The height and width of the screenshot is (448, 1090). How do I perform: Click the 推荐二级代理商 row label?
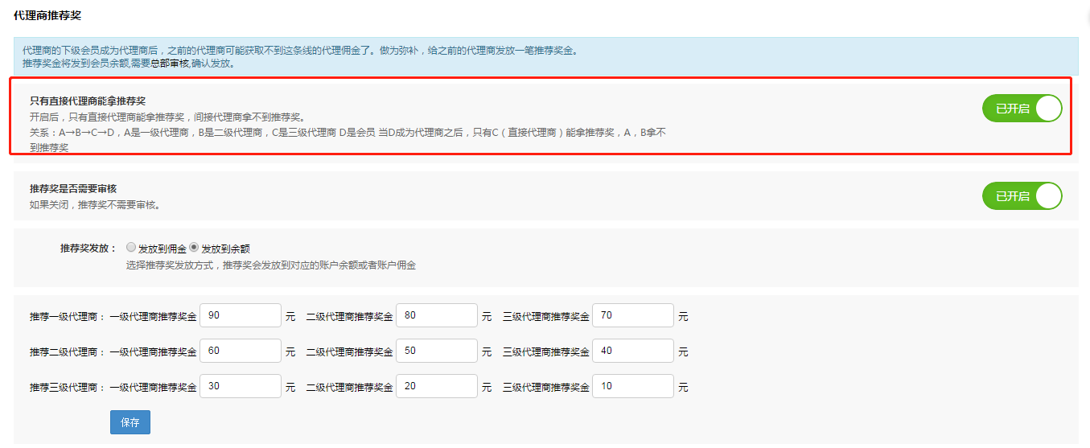pyautogui.click(x=68, y=352)
